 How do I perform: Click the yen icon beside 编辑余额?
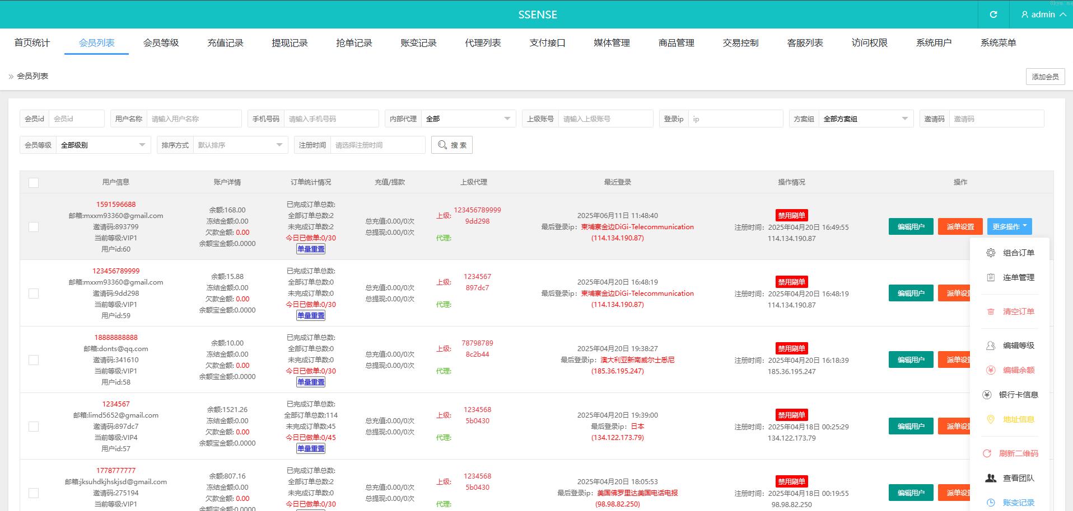pyautogui.click(x=991, y=370)
